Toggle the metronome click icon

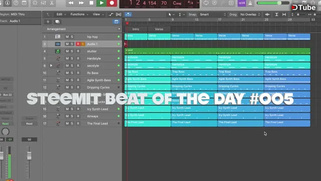pyautogui.click(x=250, y=3)
